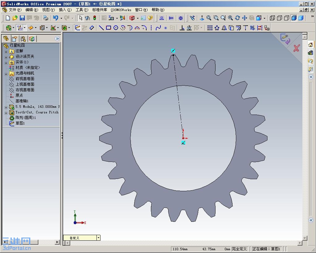Click the Linear Sketch Pattern grid icon

(210, 28)
